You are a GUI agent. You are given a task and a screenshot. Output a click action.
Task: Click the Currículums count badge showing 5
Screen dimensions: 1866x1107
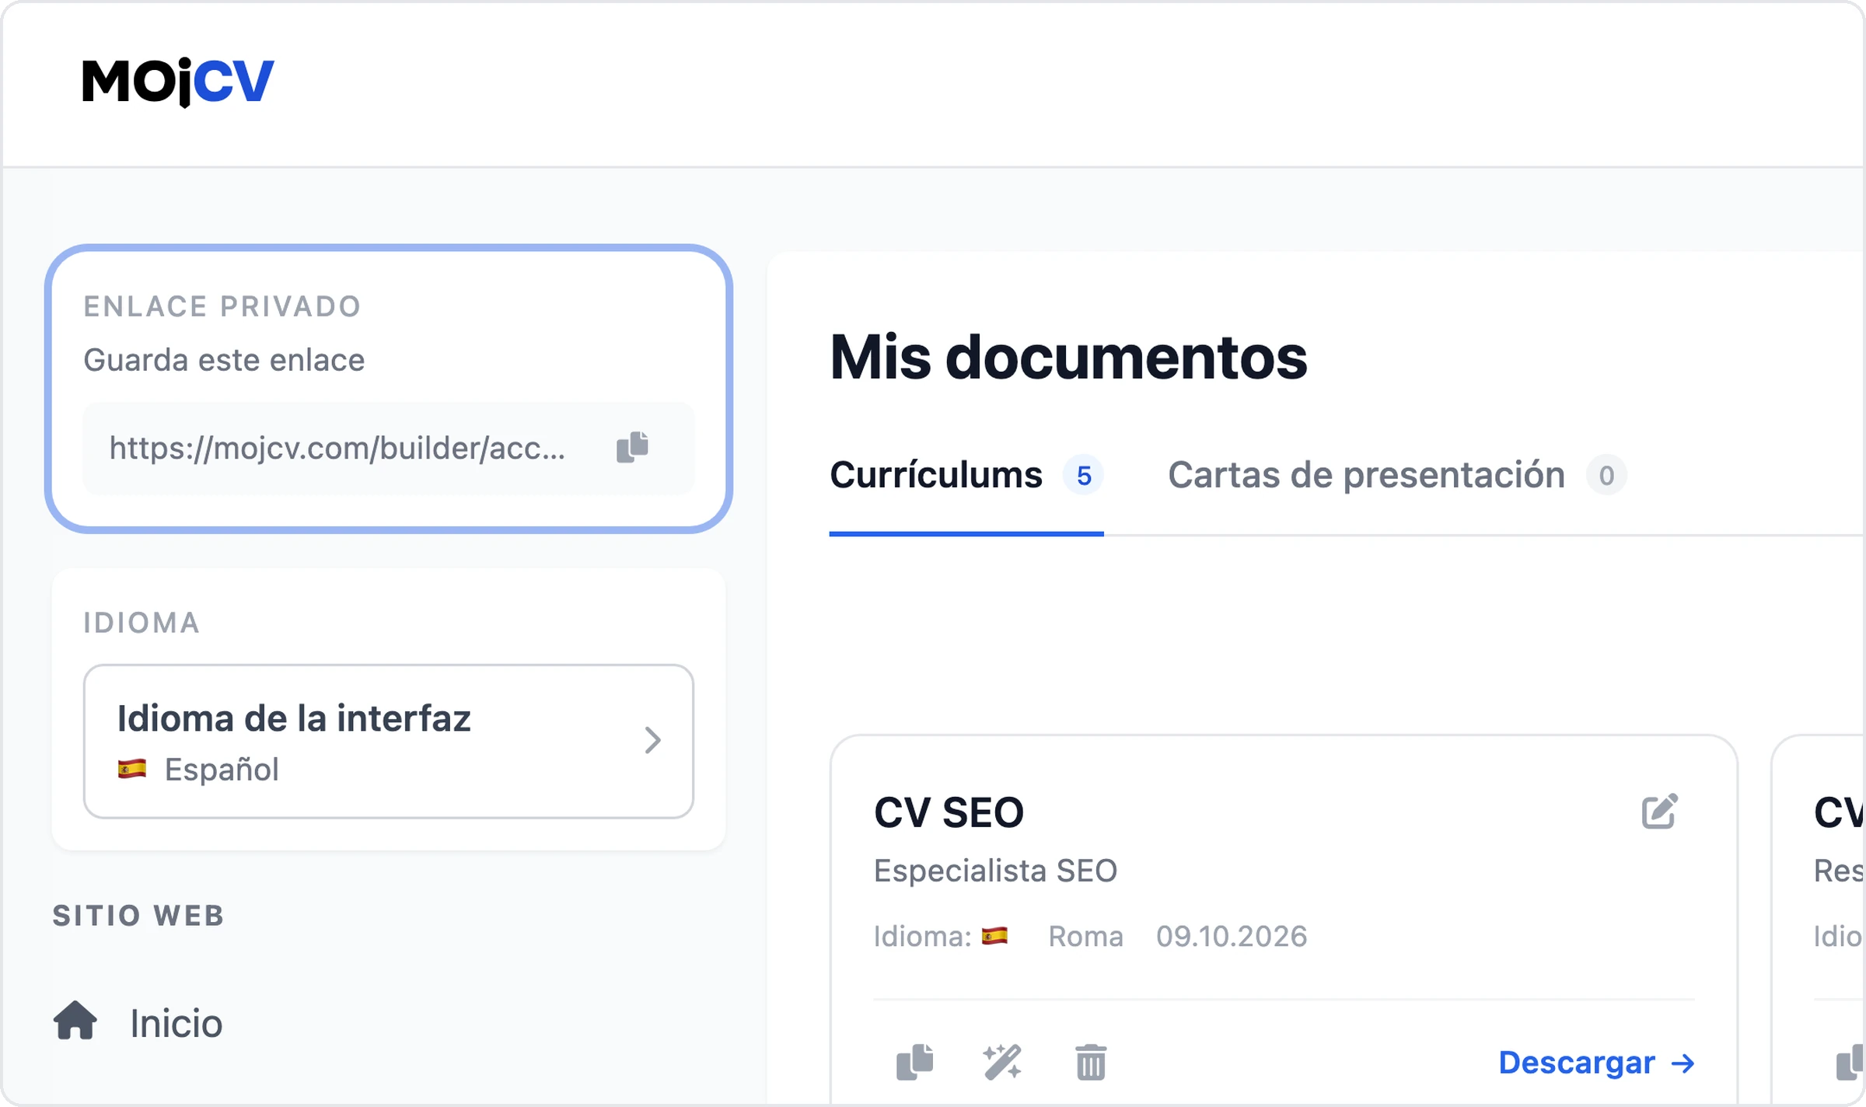point(1084,475)
